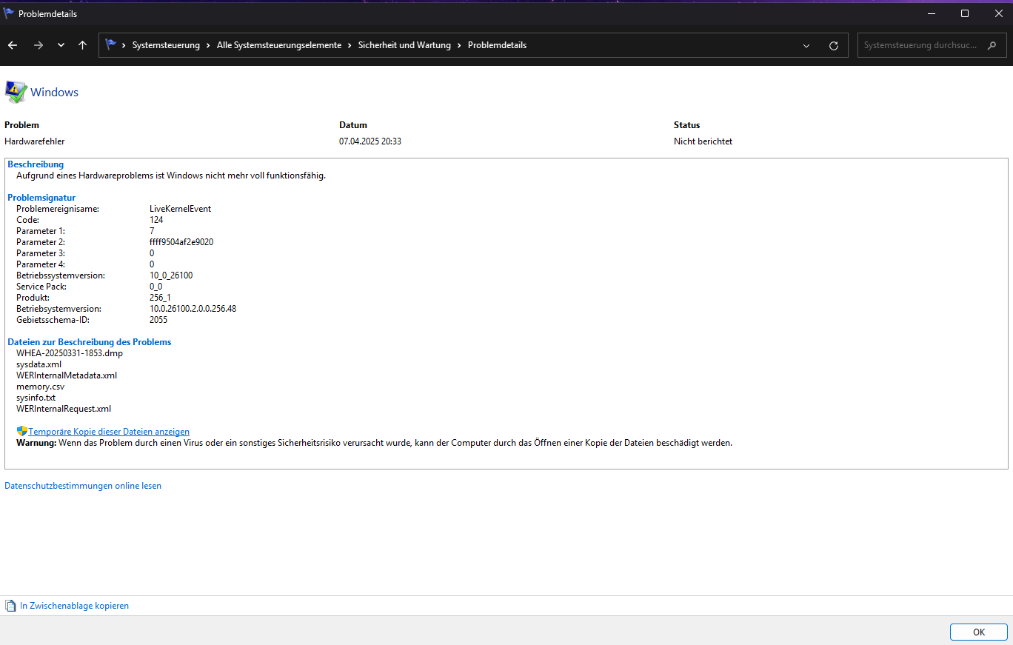Click In Zwischenablage kopieren link

74,606
